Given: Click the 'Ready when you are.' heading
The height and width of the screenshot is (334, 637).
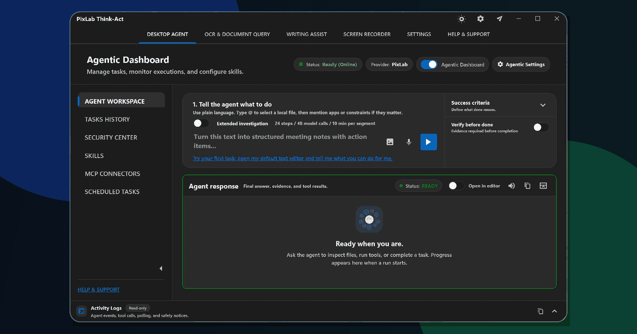Looking at the screenshot, I should (x=369, y=244).
